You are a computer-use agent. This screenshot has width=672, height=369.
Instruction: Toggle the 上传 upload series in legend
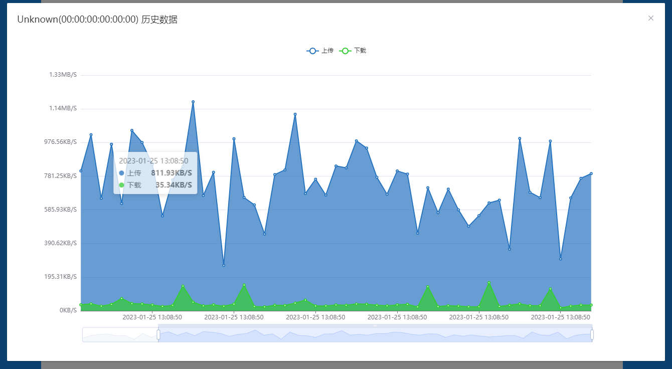click(320, 51)
